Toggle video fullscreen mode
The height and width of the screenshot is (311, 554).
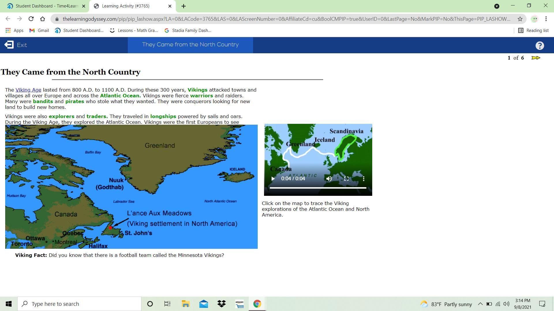(346, 179)
